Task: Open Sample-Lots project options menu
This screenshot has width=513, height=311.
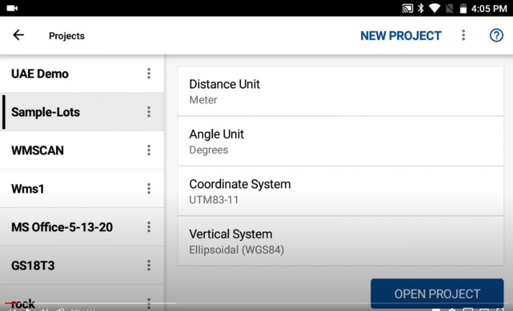Action: [149, 112]
